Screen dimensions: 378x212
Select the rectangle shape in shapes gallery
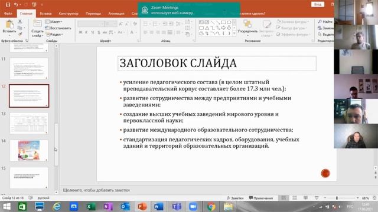tap(224, 22)
